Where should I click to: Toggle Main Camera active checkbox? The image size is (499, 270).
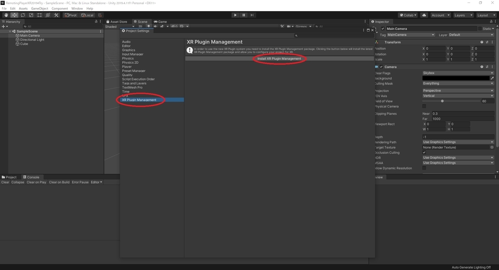(x=383, y=29)
